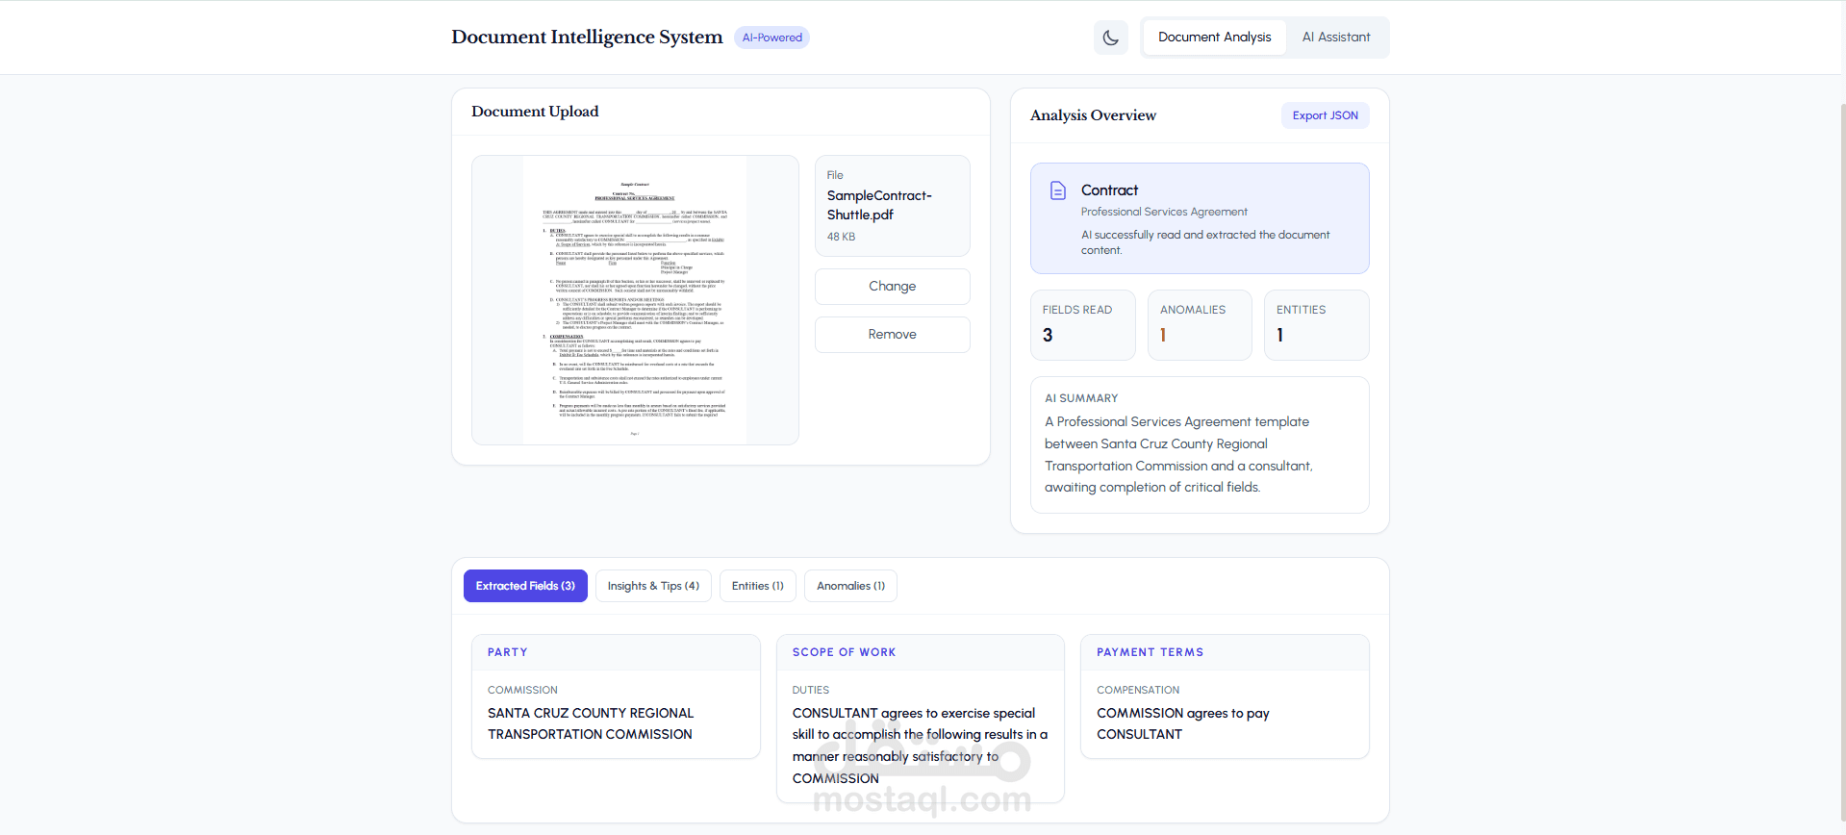The image size is (1846, 835).
Task: Click the Document Intelligence System title
Action: click(587, 38)
